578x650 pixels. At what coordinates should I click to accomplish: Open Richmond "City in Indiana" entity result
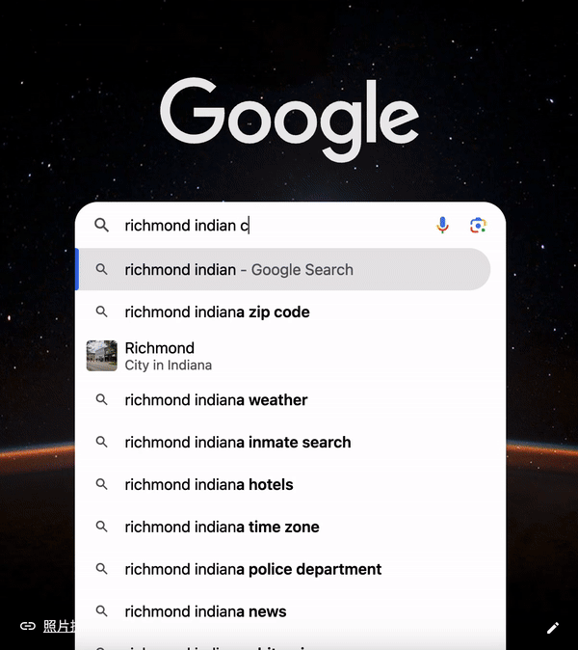tap(169, 356)
